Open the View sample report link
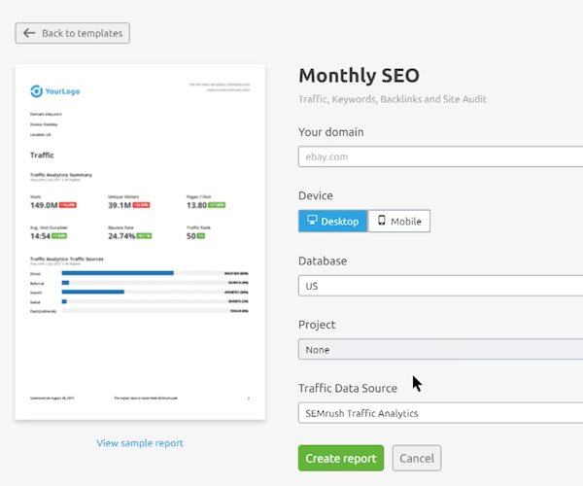583x486 pixels. point(140,443)
